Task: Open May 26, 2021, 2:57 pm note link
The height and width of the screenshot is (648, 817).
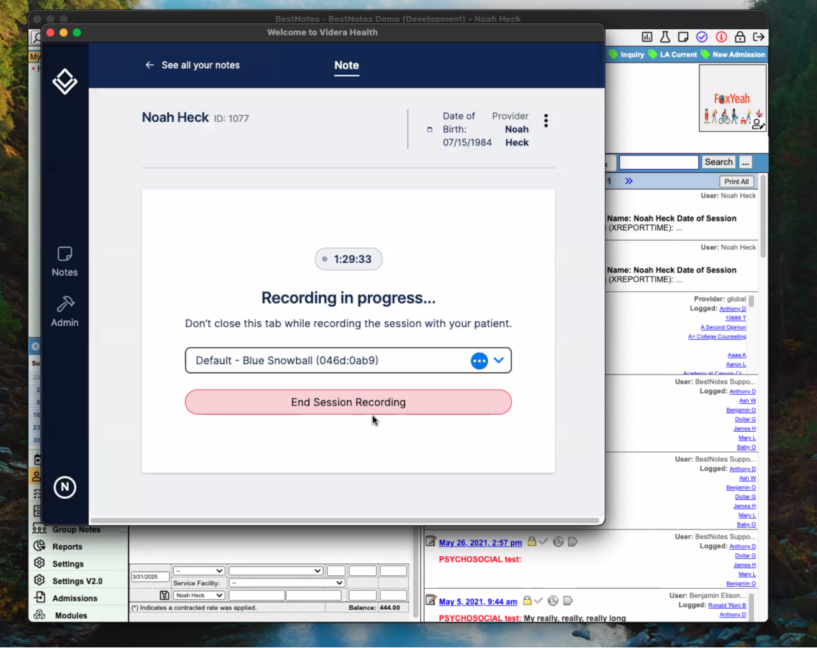Action: click(x=481, y=543)
